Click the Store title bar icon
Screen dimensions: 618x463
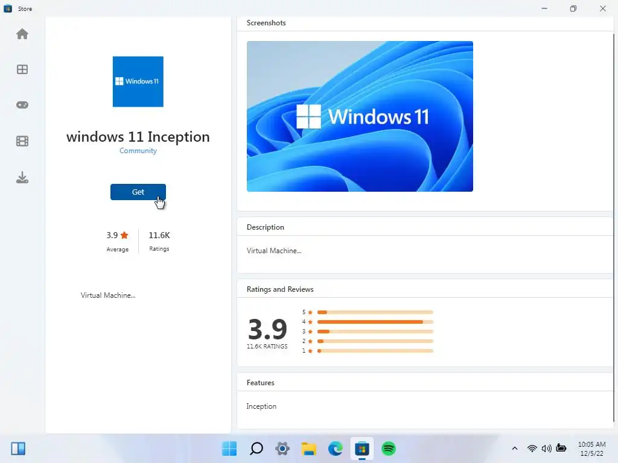8,8
